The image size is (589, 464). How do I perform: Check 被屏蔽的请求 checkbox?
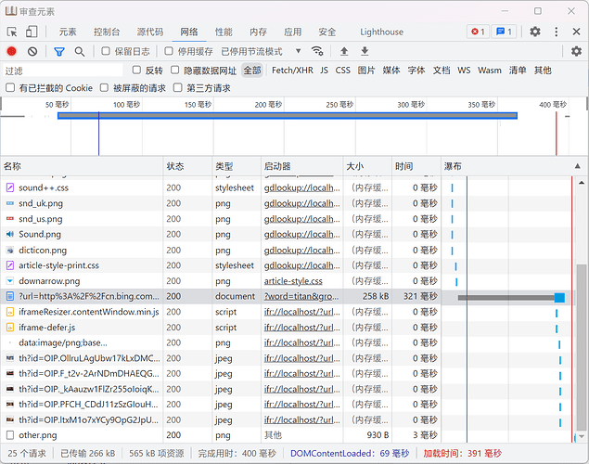[104, 87]
